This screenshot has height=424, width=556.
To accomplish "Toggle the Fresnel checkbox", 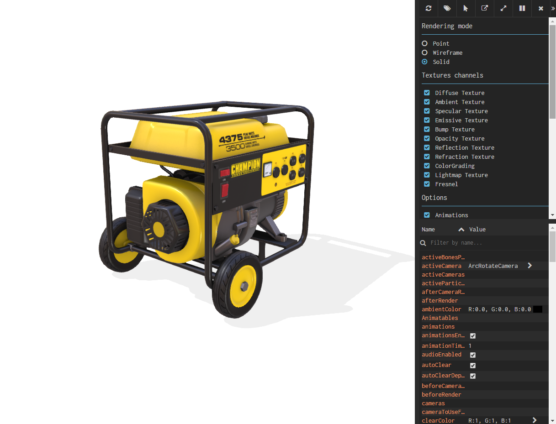I will (x=427, y=184).
